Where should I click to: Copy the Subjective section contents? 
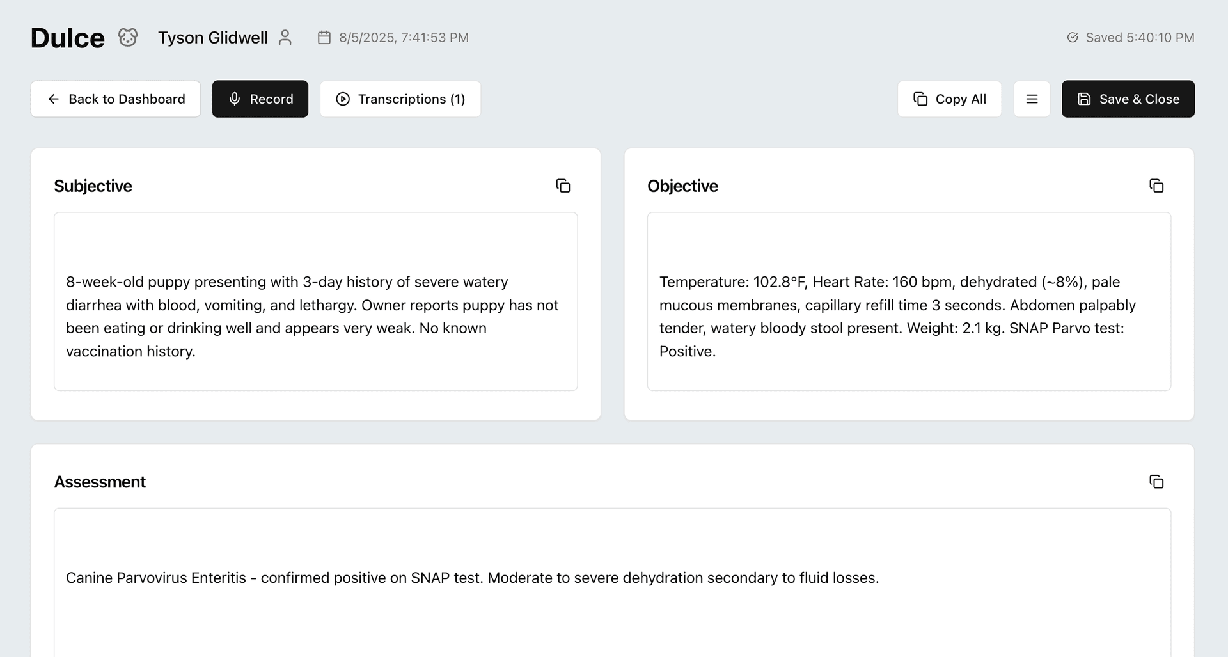563,186
